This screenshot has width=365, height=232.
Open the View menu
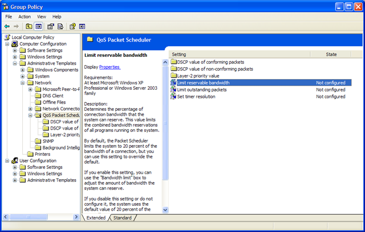[42, 16]
